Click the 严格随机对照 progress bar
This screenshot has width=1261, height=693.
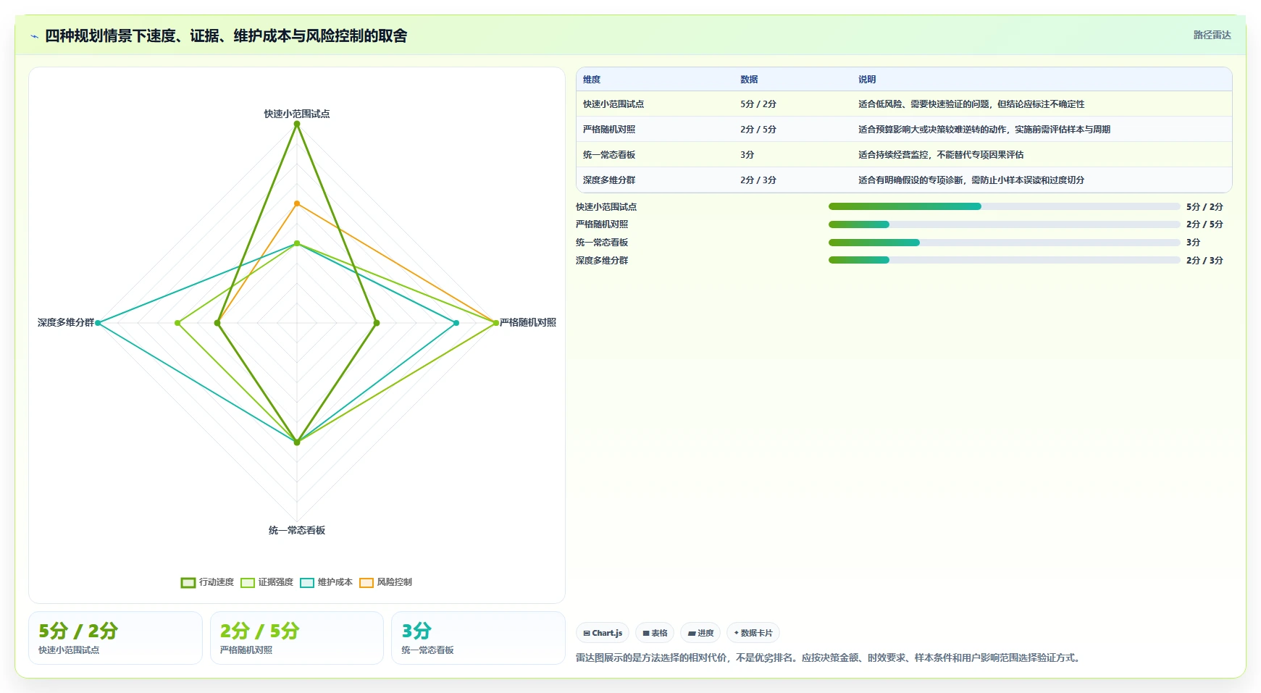pos(1004,224)
